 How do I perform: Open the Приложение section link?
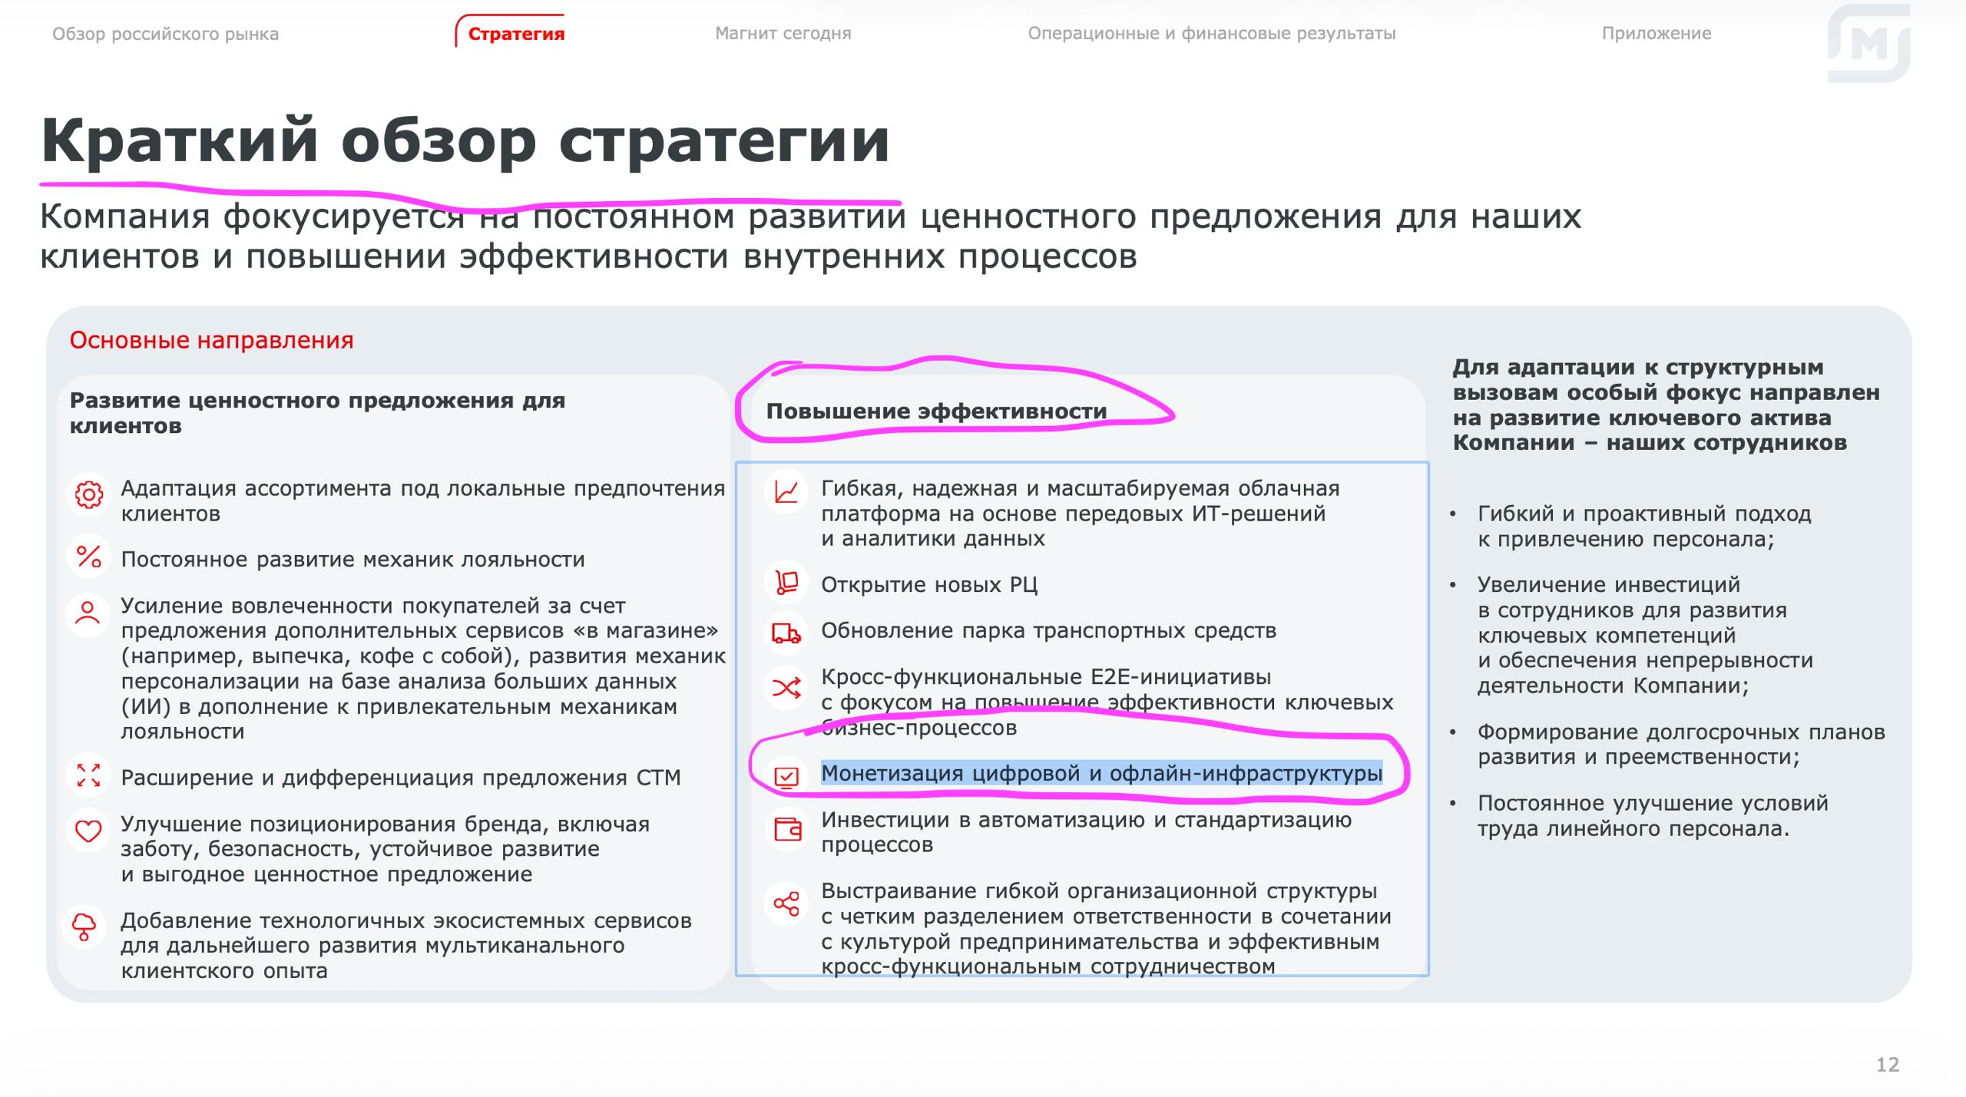click(1656, 34)
